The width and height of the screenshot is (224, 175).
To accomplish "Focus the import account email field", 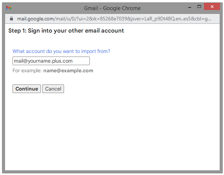I will pos(51,61).
